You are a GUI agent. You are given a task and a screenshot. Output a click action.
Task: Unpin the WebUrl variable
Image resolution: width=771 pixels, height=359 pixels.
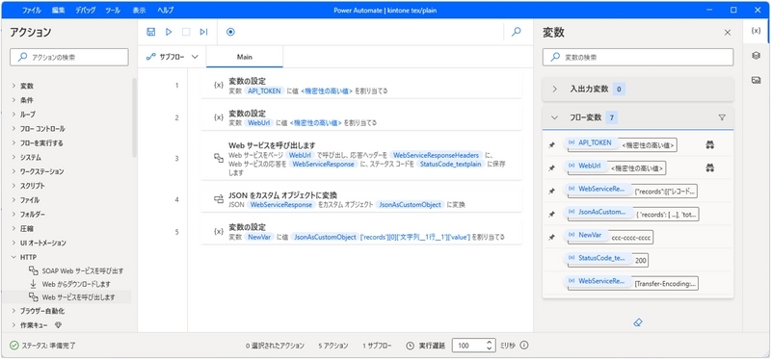coord(551,168)
